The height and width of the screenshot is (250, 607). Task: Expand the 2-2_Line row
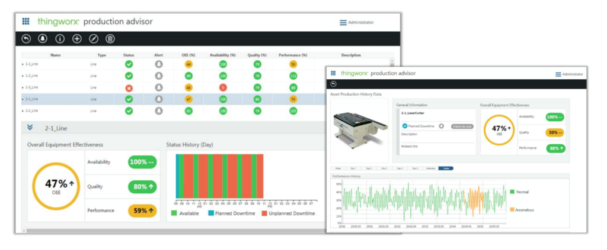coord(23,111)
